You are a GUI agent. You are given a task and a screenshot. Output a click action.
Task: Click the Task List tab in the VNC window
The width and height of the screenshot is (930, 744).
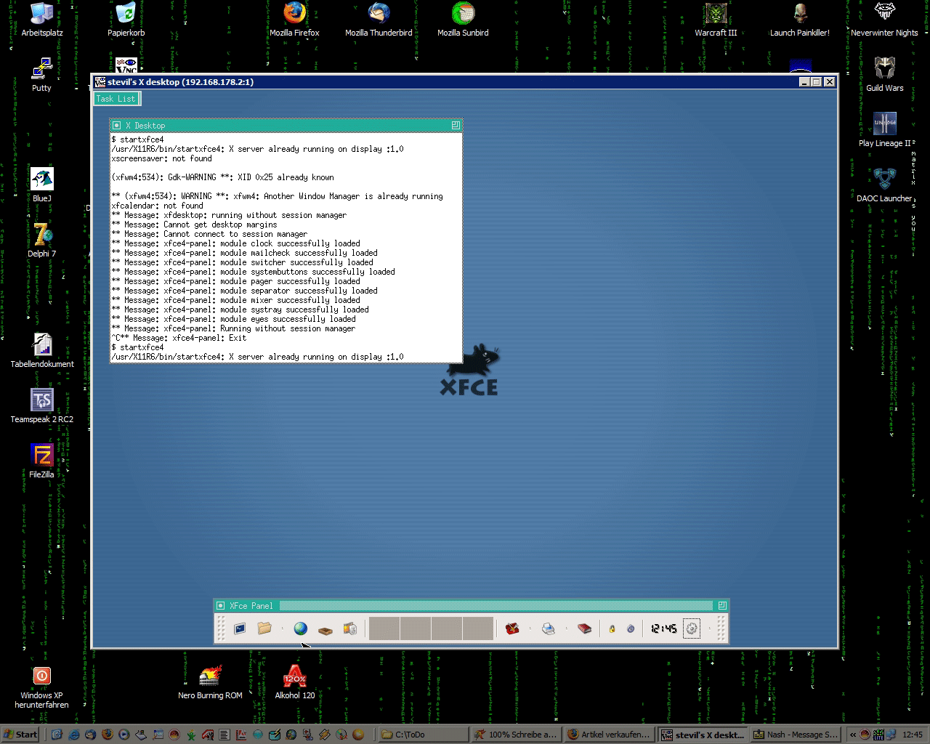tap(116, 99)
